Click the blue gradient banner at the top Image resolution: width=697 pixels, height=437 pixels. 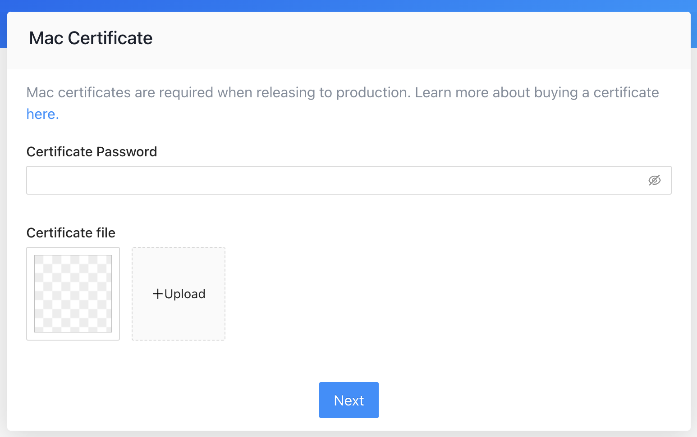click(x=348, y=5)
